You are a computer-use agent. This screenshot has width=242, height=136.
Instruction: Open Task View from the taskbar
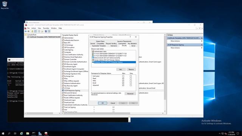click(x=15, y=133)
